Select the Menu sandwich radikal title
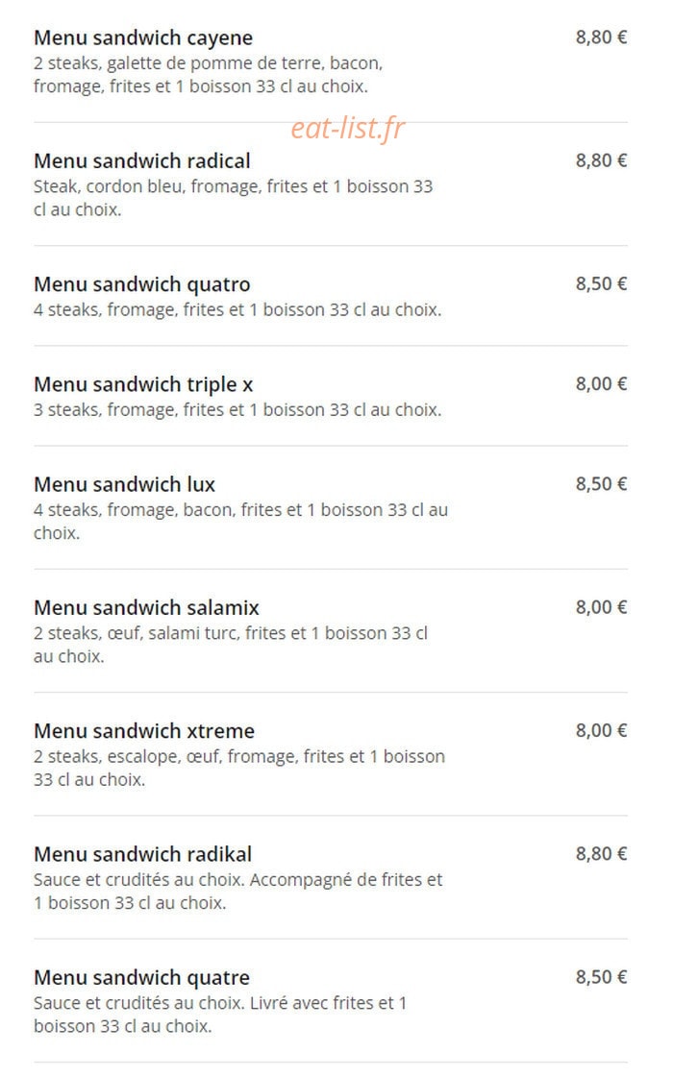The image size is (673, 1077). pos(142,854)
